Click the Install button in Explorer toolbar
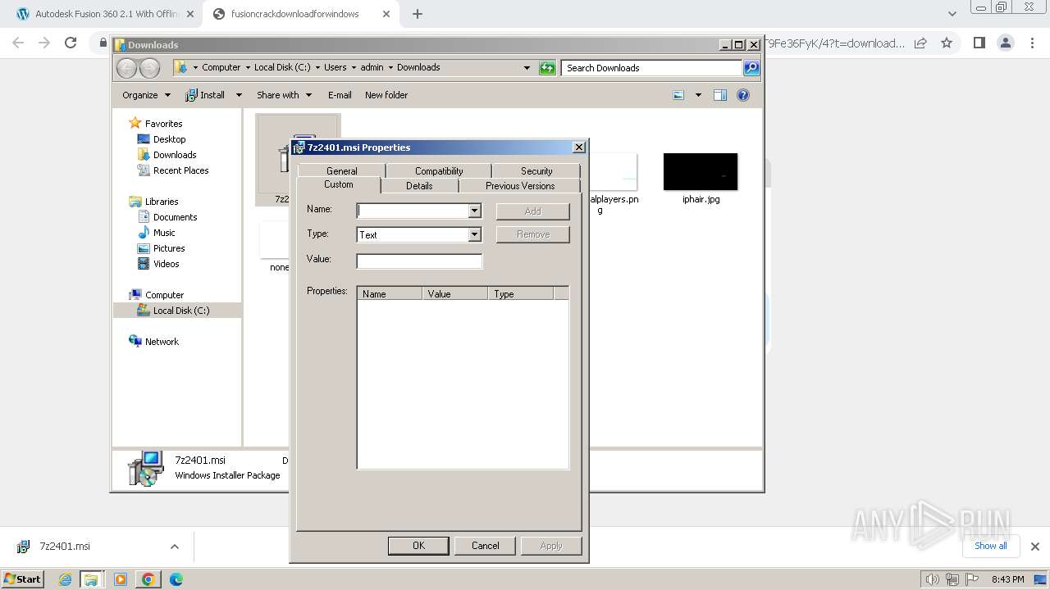 205,95
